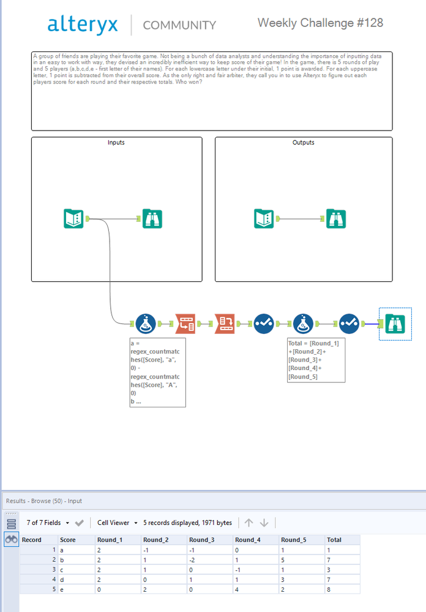Select the final highlighted Browse tool
Screen dimensions: 426x612
click(395, 323)
